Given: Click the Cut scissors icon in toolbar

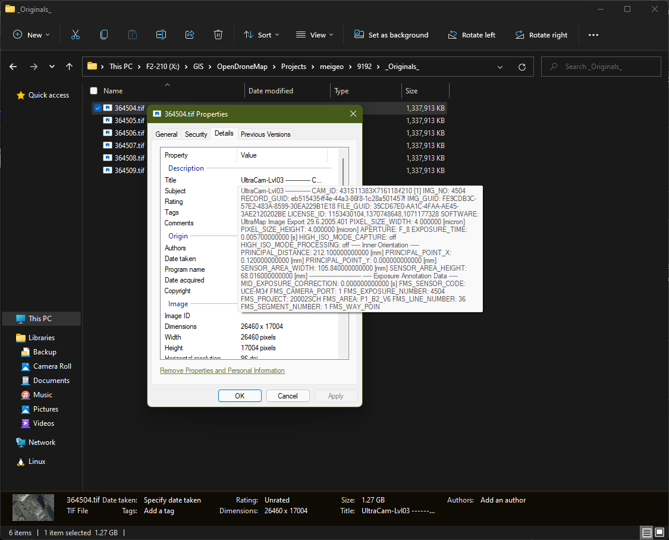Looking at the screenshot, I should click(x=76, y=35).
